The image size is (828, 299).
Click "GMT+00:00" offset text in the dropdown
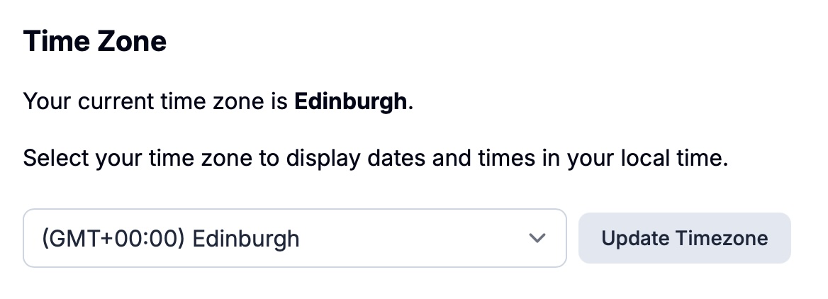[x=115, y=238]
